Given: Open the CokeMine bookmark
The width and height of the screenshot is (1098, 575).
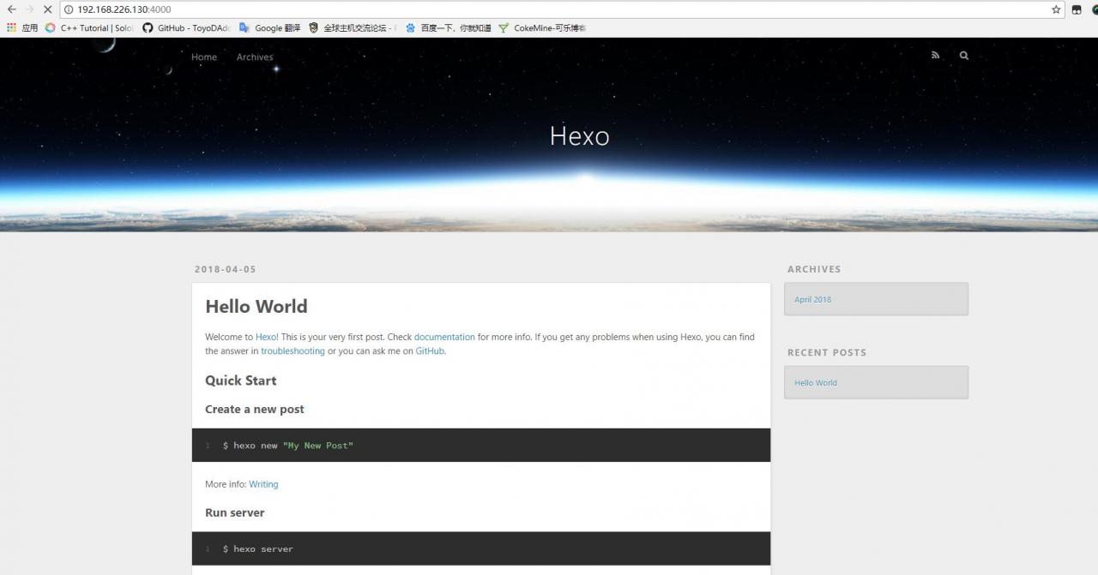Looking at the screenshot, I should pyautogui.click(x=542, y=27).
